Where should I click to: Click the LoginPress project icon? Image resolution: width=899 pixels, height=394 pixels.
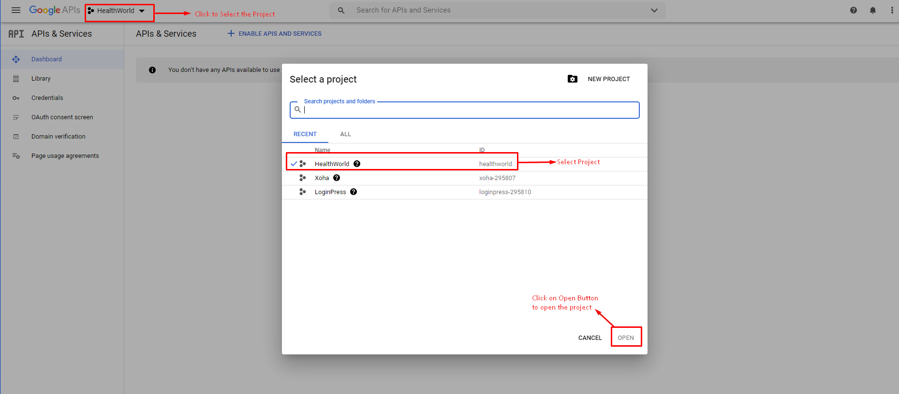click(x=303, y=192)
